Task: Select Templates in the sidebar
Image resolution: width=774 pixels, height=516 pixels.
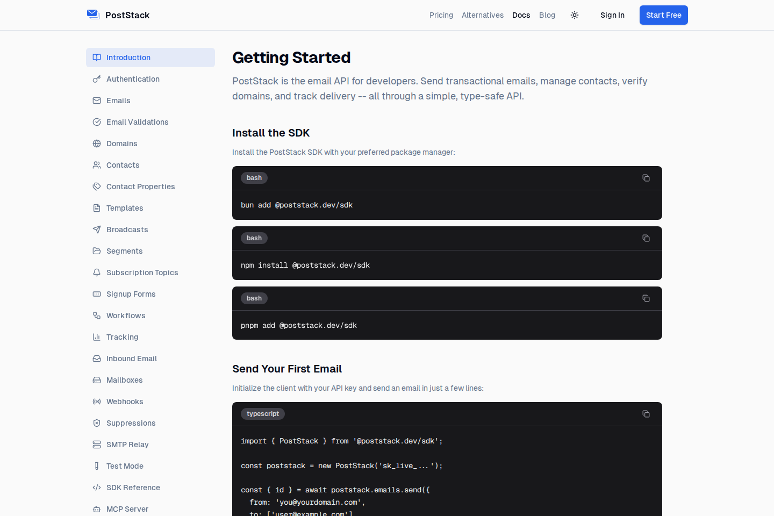Action: (x=150, y=208)
